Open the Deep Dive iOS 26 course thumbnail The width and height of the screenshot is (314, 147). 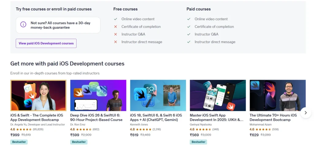[x=98, y=95]
